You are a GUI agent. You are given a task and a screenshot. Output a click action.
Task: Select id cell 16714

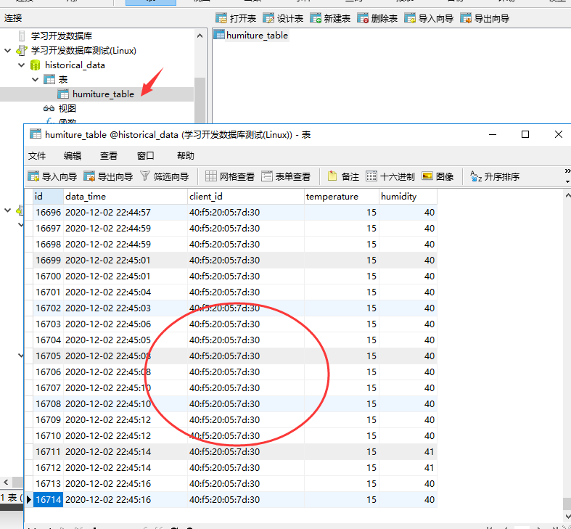(48, 499)
